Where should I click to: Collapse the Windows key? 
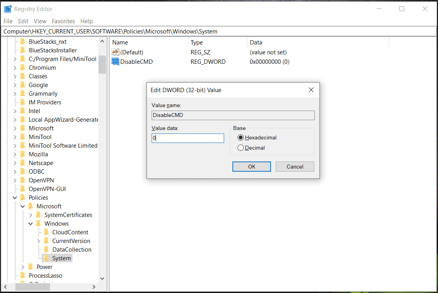[30, 223]
